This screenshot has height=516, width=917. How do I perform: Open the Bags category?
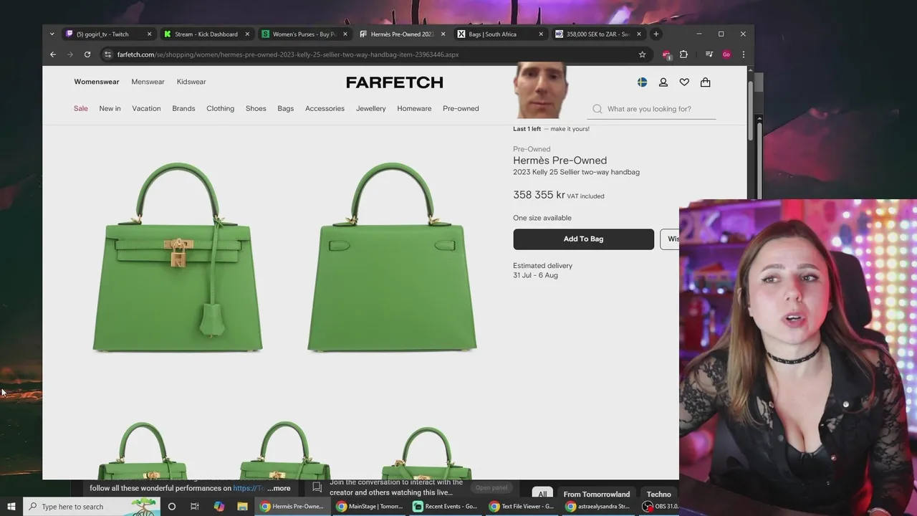[x=285, y=108]
